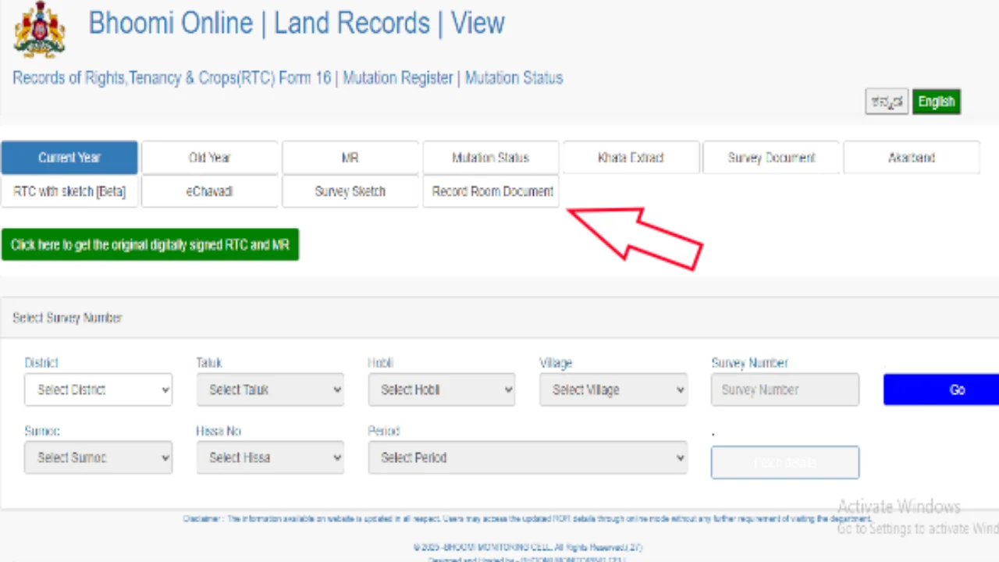The height and width of the screenshot is (562, 999).
Task: Select the Current Year tab
Action: point(69,158)
